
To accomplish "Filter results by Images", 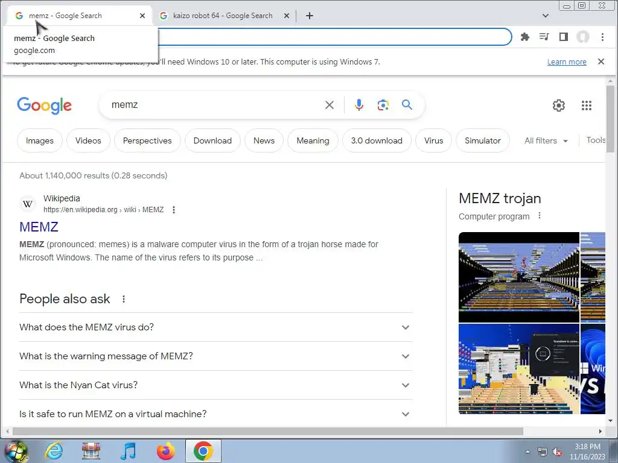I will [39, 140].
